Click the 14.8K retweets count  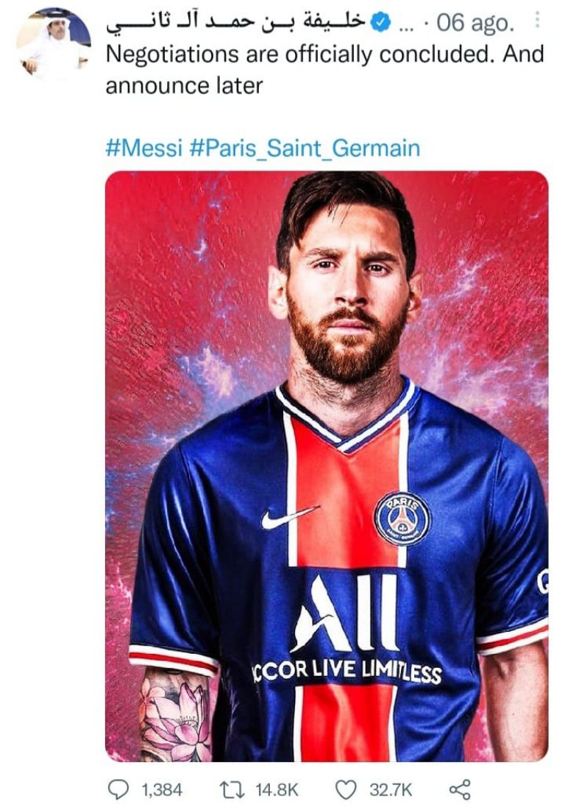(277, 789)
